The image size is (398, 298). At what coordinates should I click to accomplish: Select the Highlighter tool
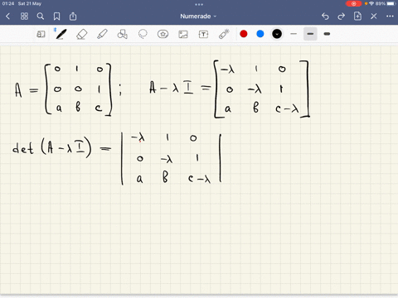[x=102, y=34]
